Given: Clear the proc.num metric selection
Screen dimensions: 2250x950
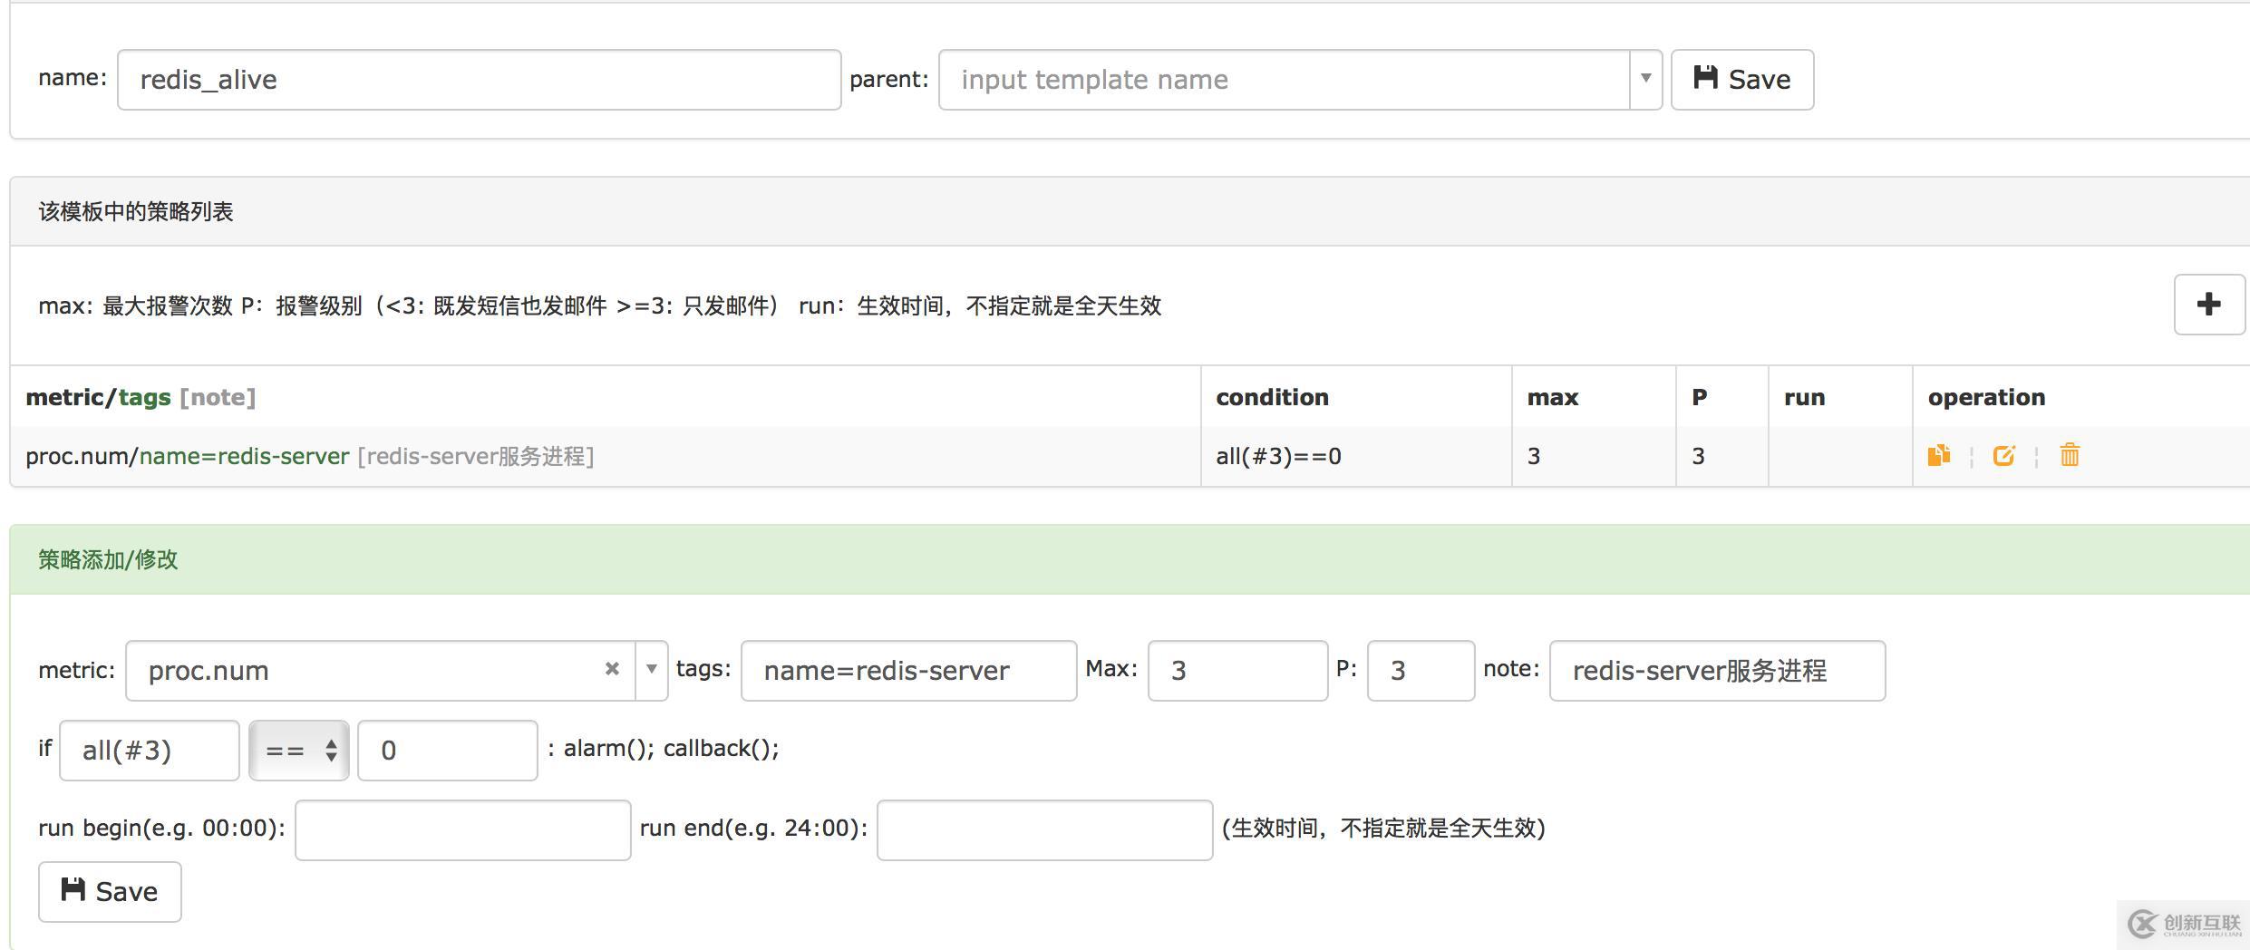Looking at the screenshot, I should (x=612, y=669).
